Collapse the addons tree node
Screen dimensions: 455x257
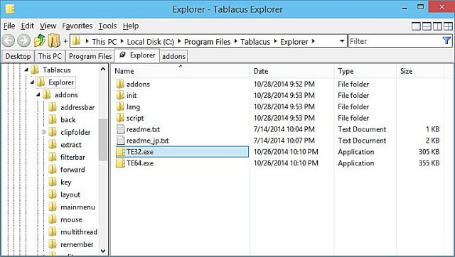(38, 94)
